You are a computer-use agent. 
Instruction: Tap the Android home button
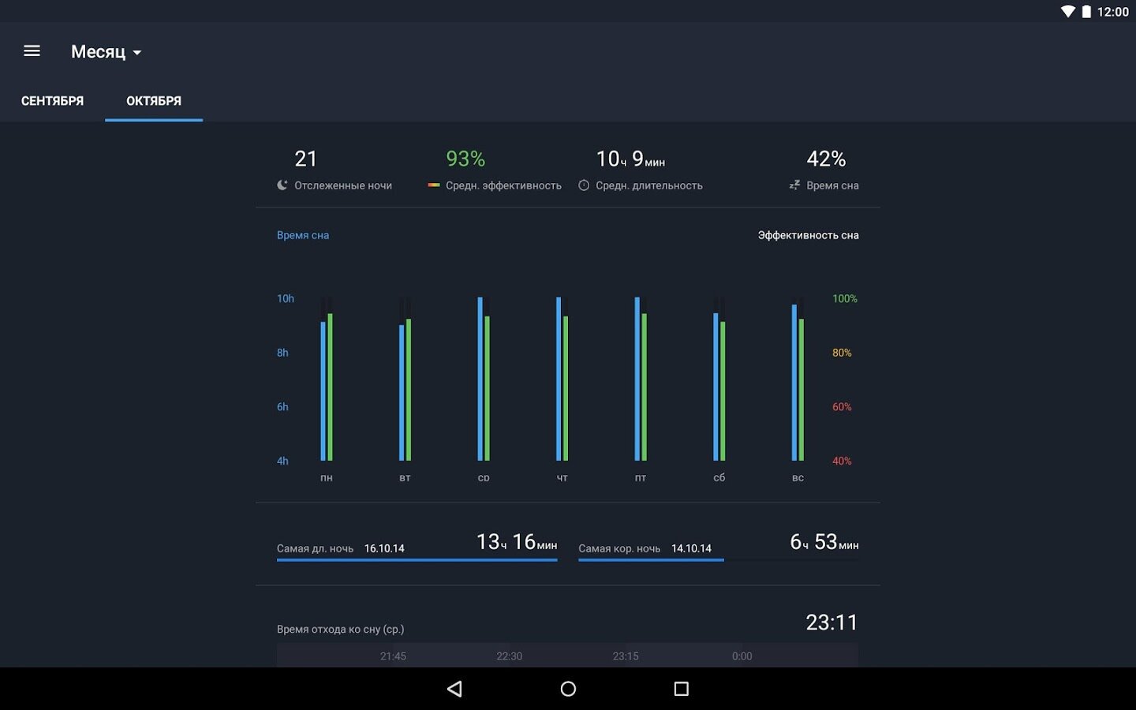coord(568,689)
